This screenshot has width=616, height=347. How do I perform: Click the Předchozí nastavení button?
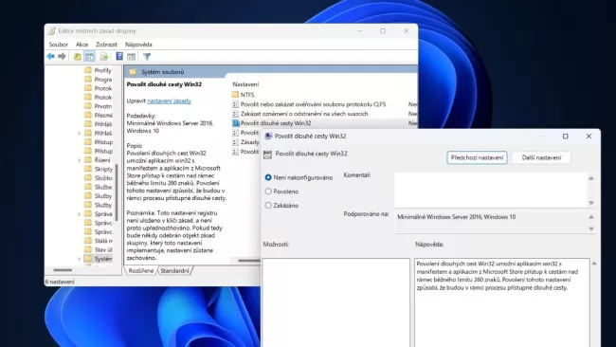click(477, 157)
